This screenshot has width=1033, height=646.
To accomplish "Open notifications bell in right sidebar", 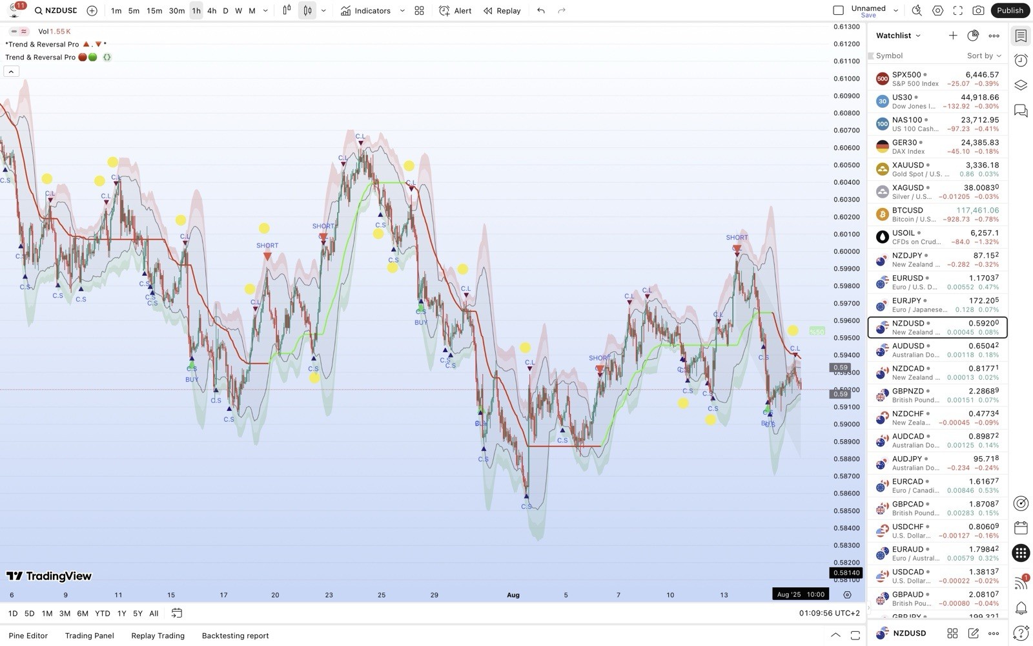I will pos(1021,608).
